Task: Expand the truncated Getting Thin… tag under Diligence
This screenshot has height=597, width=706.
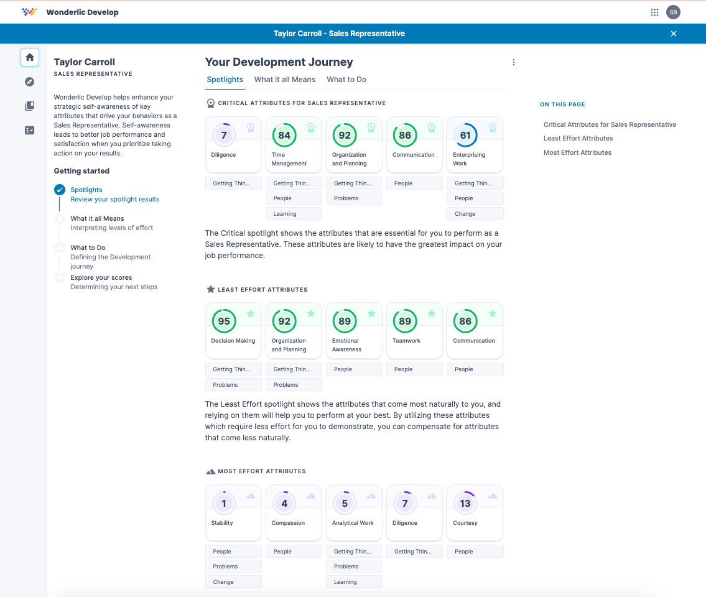Action: click(x=233, y=183)
